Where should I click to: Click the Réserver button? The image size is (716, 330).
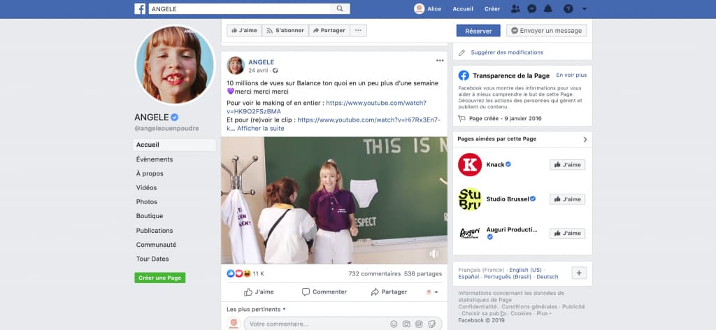pos(478,31)
